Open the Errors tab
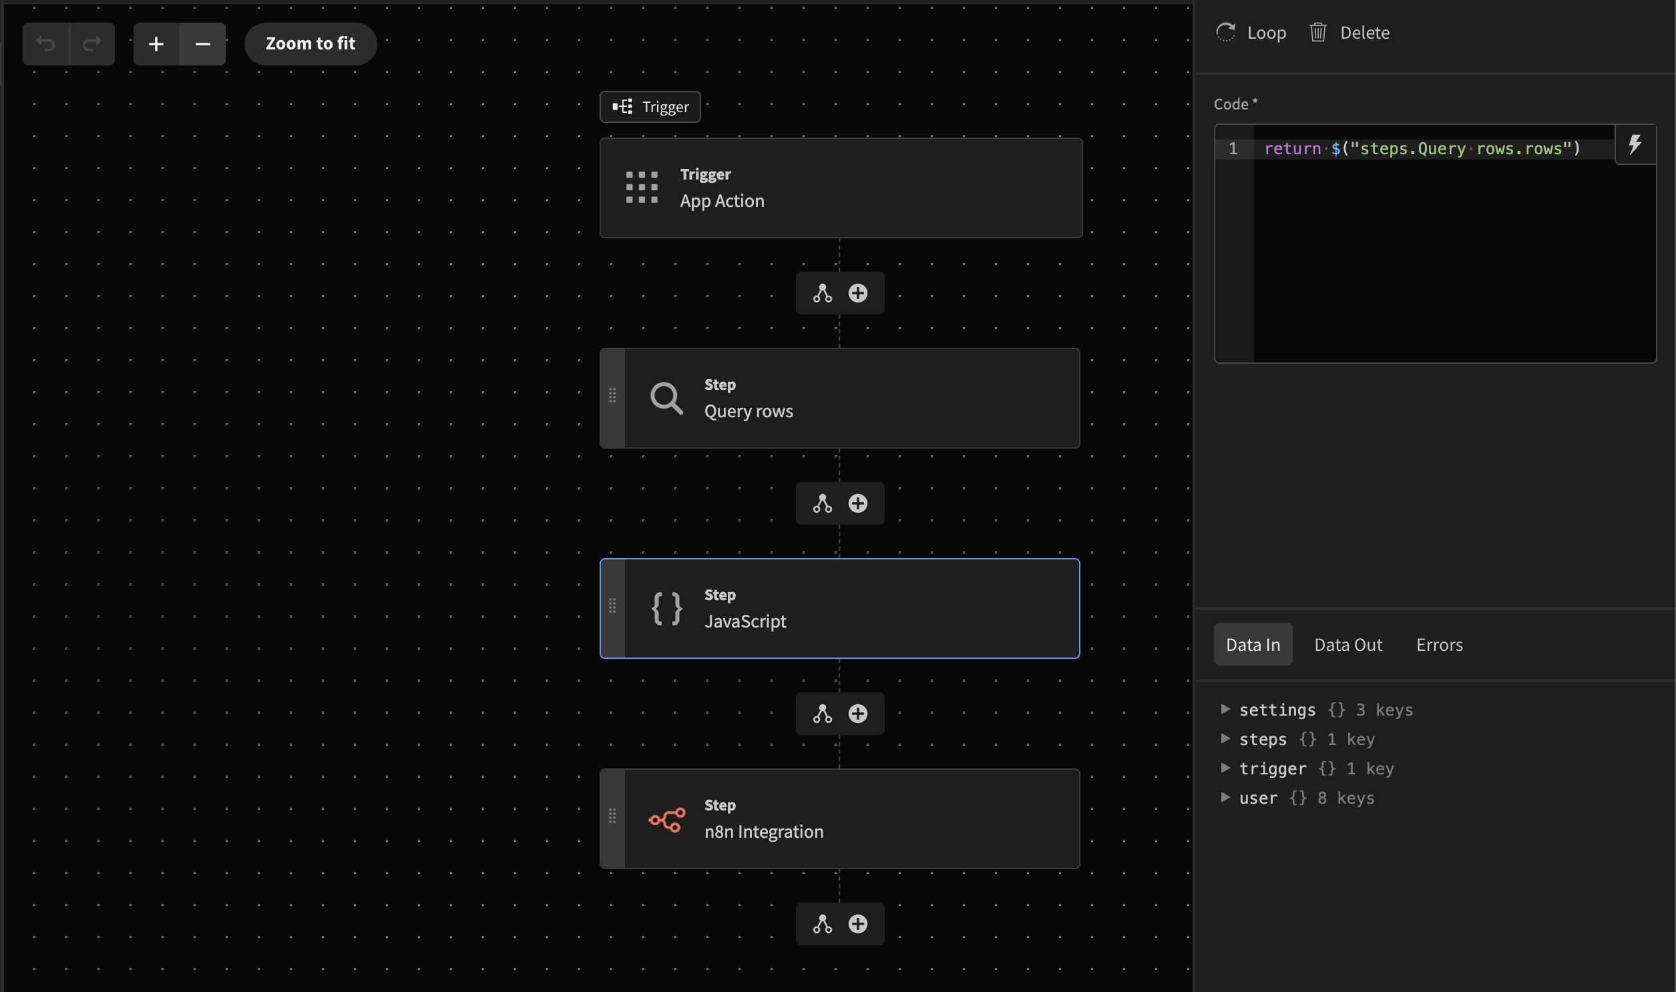Screen dimensions: 1676x992 [x=1439, y=644]
